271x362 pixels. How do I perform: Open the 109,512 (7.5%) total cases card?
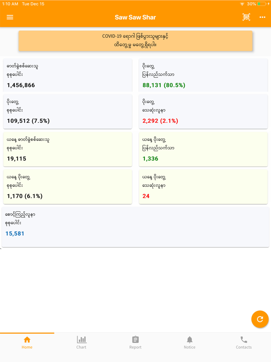coord(68,111)
